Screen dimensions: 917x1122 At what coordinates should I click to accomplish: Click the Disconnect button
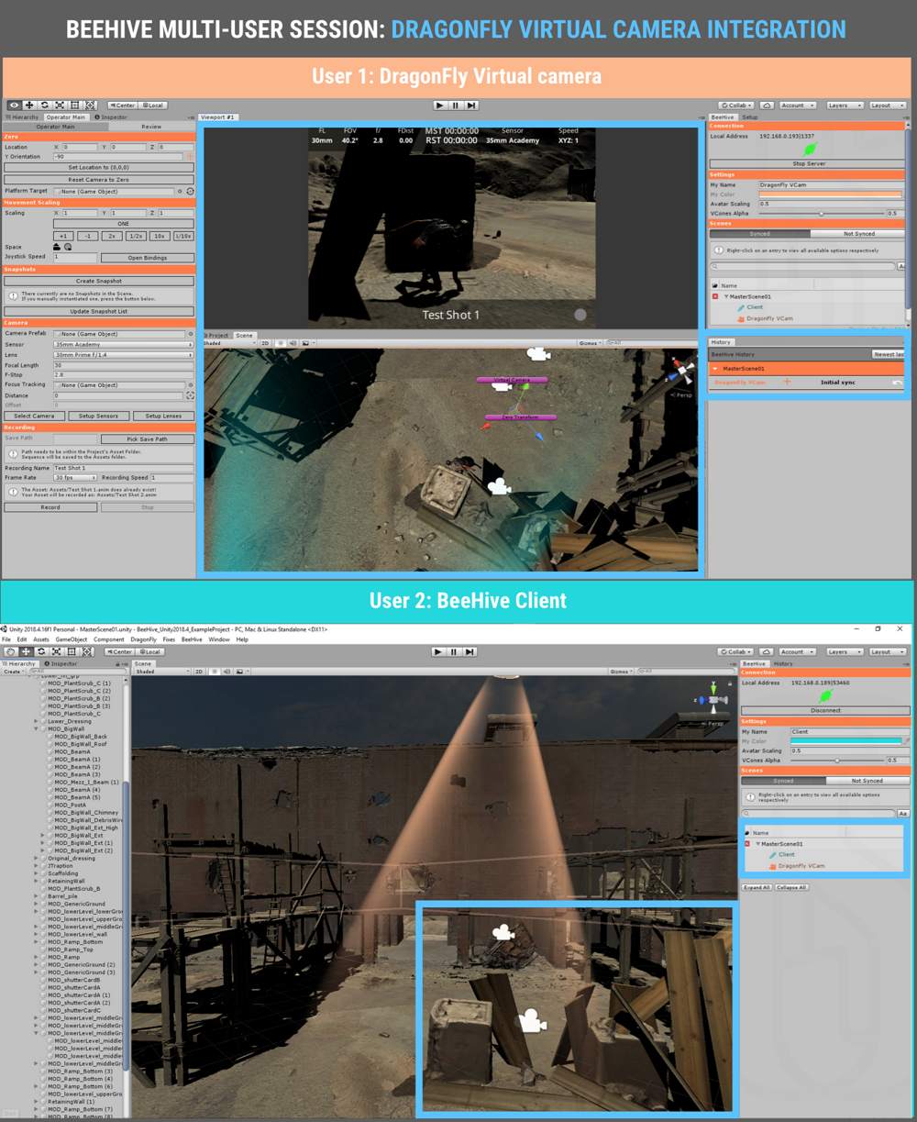[825, 710]
